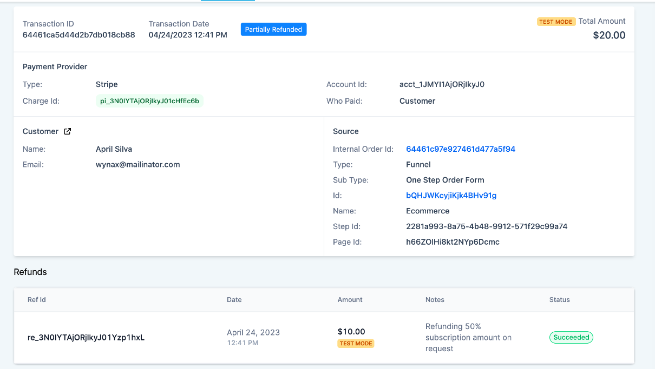
Task: Click the transaction ID value
Action: [x=78, y=35]
